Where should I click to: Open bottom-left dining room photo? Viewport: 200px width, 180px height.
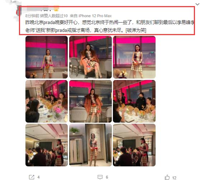[47, 145]
